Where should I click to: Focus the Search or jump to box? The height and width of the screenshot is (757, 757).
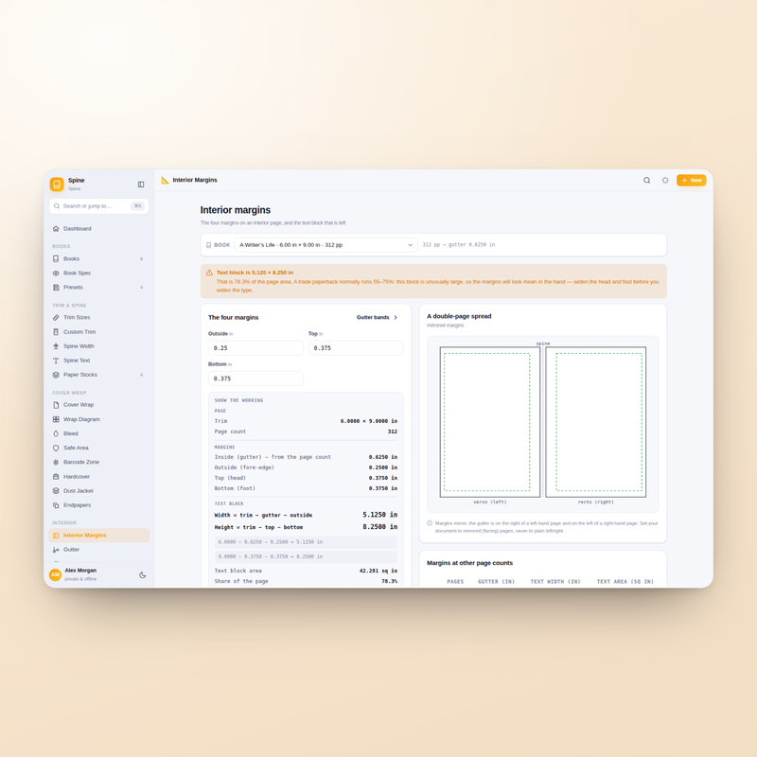coord(99,206)
